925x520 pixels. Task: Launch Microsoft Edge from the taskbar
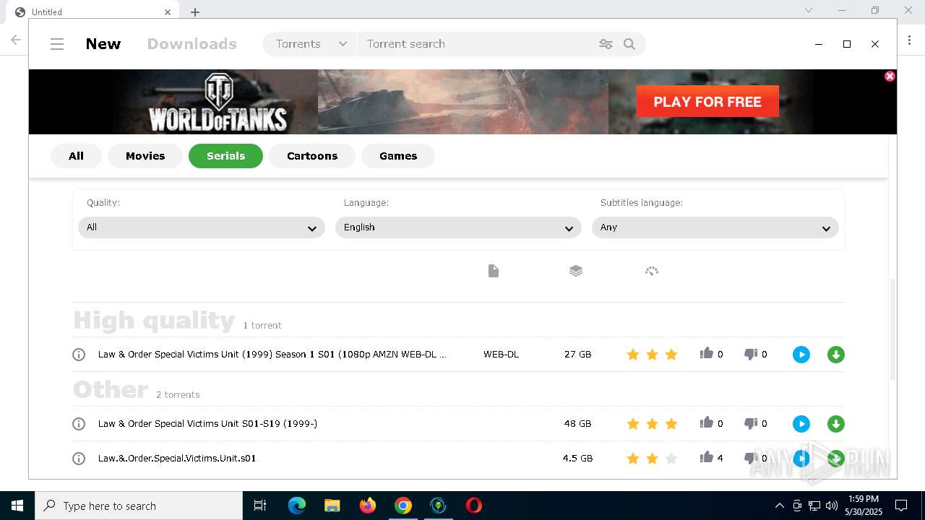(297, 506)
